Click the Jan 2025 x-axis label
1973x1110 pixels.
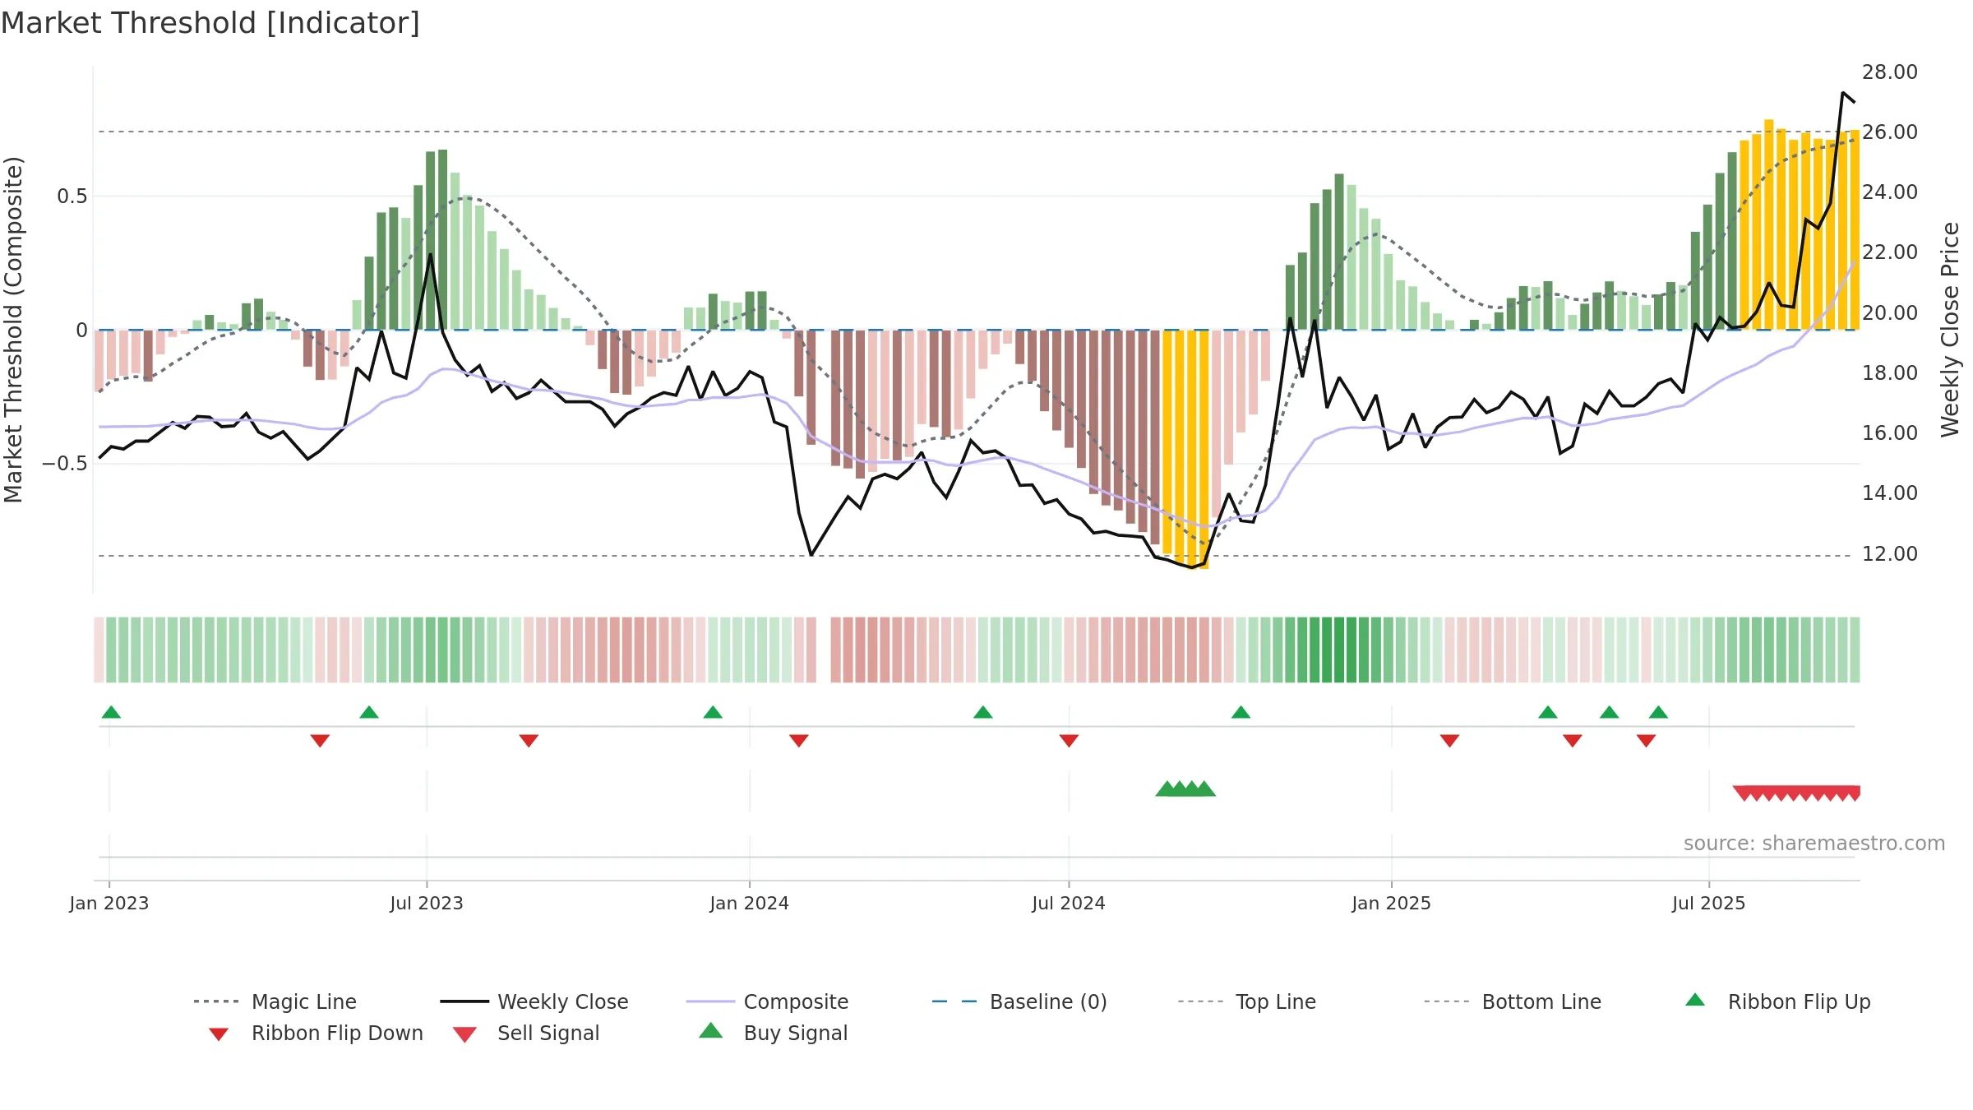click(x=1391, y=903)
